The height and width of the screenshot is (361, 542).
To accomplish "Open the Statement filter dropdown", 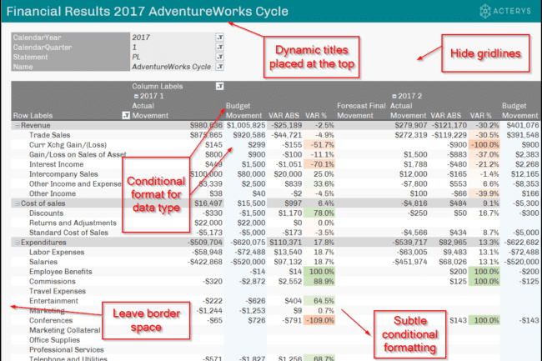I will pyautogui.click(x=220, y=57).
